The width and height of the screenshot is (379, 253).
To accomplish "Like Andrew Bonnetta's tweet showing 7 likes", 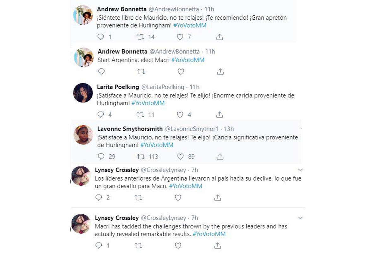I will coord(180,37).
